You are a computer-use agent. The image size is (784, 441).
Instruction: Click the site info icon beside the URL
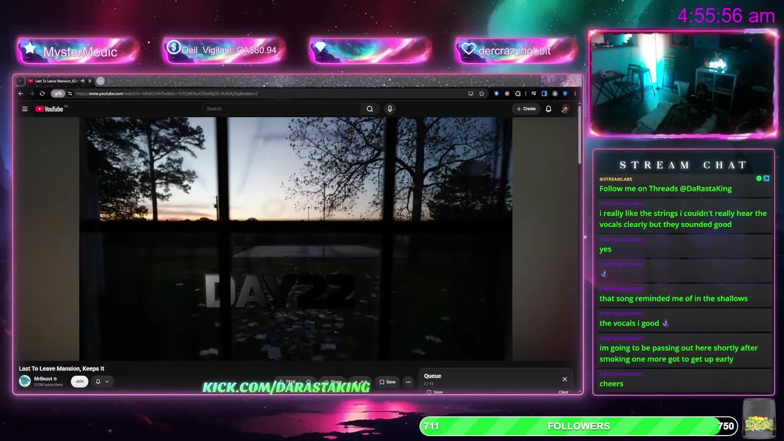pos(70,94)
